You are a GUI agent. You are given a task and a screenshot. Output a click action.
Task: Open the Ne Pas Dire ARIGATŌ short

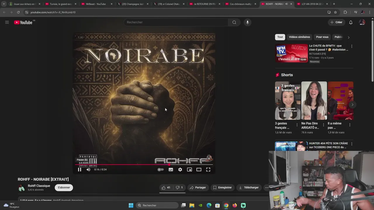(314, 101)
